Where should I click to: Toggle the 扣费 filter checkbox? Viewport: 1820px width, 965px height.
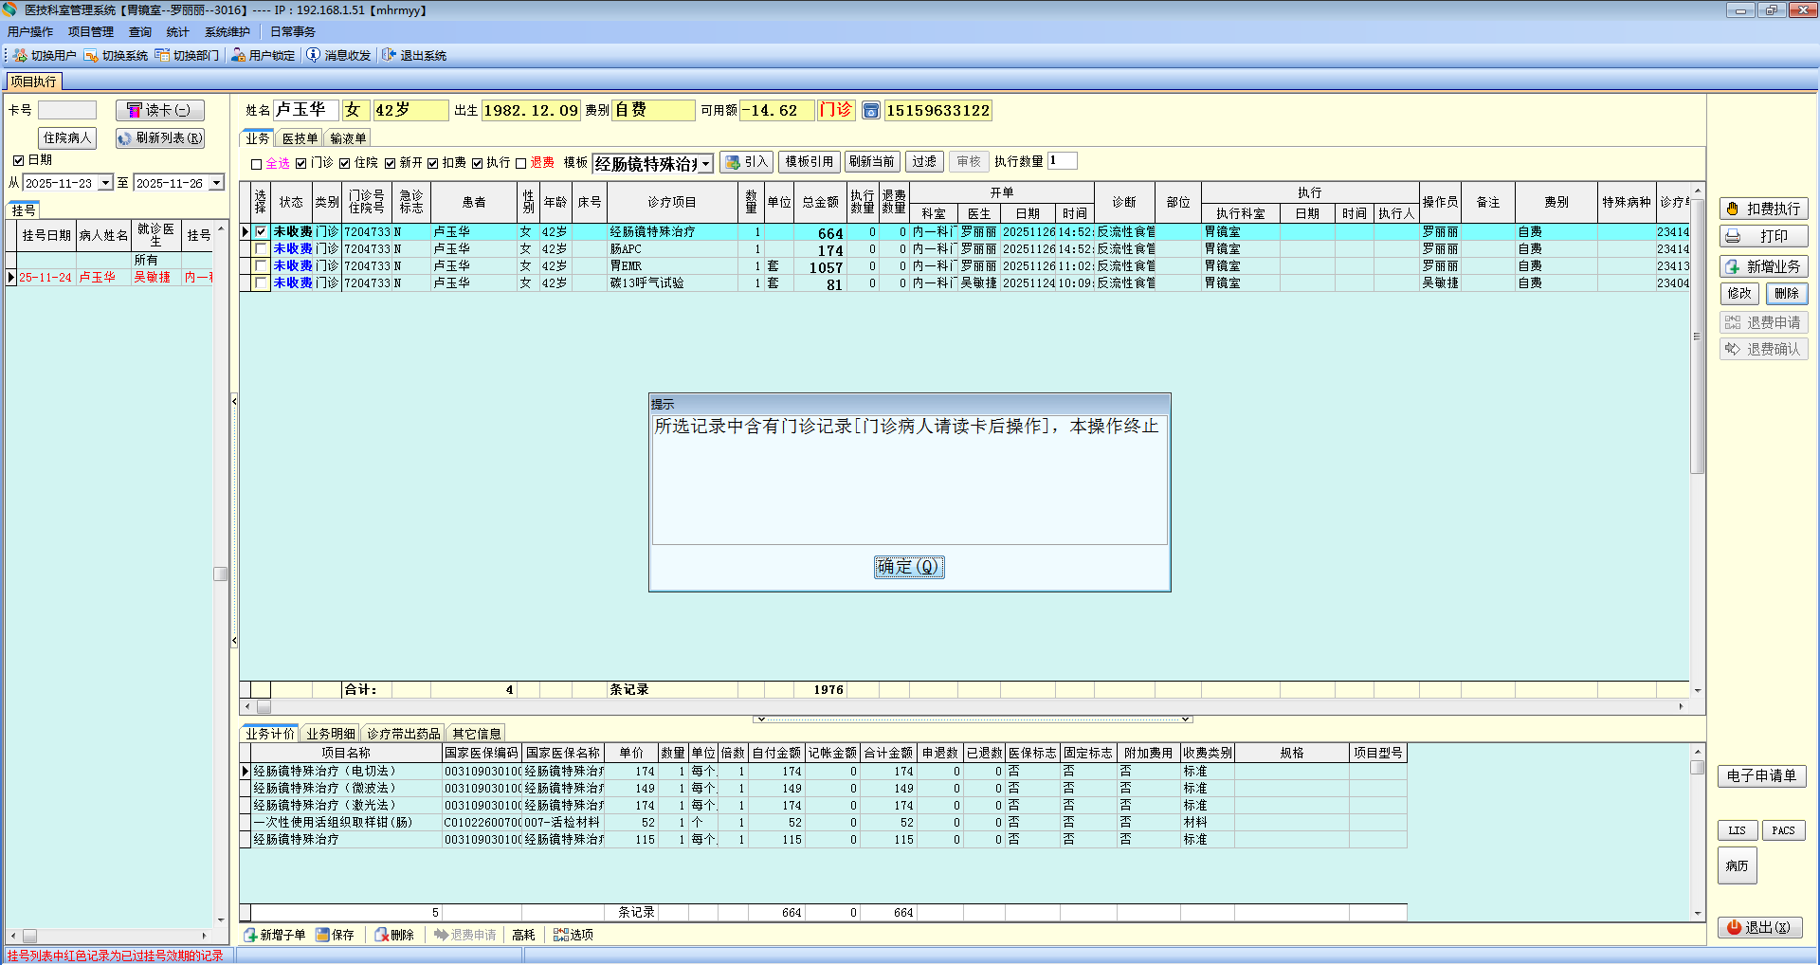click(x=432, y=163)
